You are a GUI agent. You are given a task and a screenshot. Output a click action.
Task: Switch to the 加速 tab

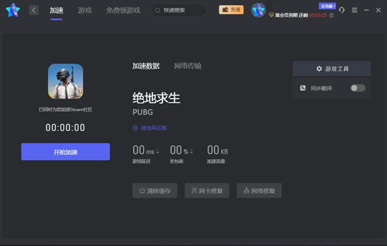click(57, 10)
